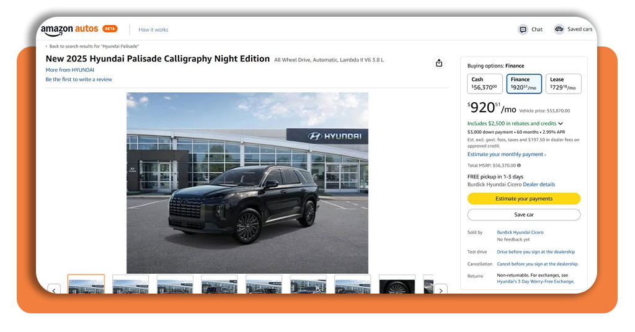View the wheel close-up thumbnail
Screen dimensions: 635x332
click(x=397, y=285)
